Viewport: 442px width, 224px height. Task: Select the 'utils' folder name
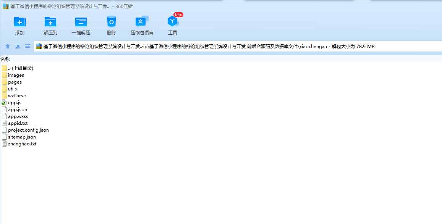pyautogui.click(x=12, y=89)
